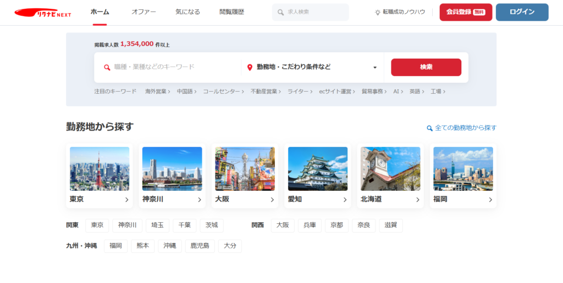This screenshot has height=283, width=563.
Task: Click the blue ログイン button
Action: (522, 12)
